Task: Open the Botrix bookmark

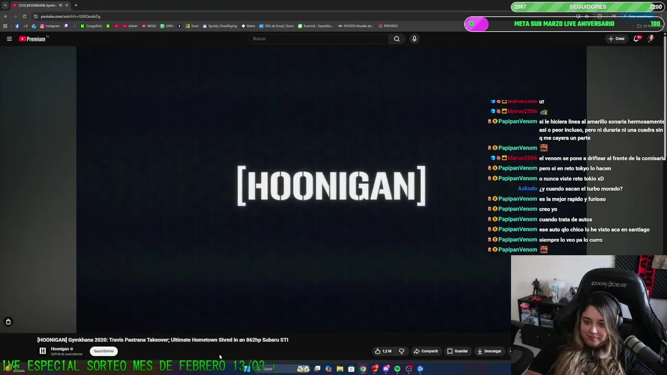Action: [248, 26]
